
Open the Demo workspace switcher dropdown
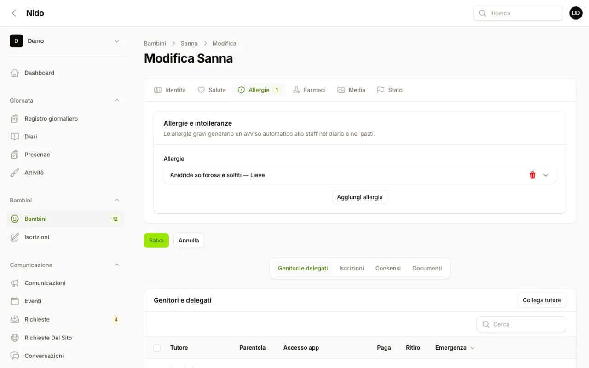pyautogui.click(x=117, y=41)
